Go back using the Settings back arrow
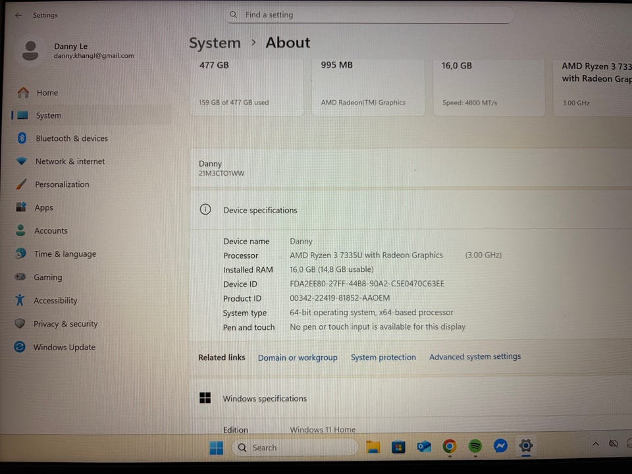Image resolution: width=632 pixels, height=474 pixels. (18, 15)
